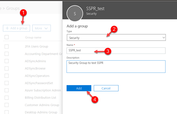Open the 2FA Users Group entry
The height and width of the screenshot is (114, 177).
point(37,46)
